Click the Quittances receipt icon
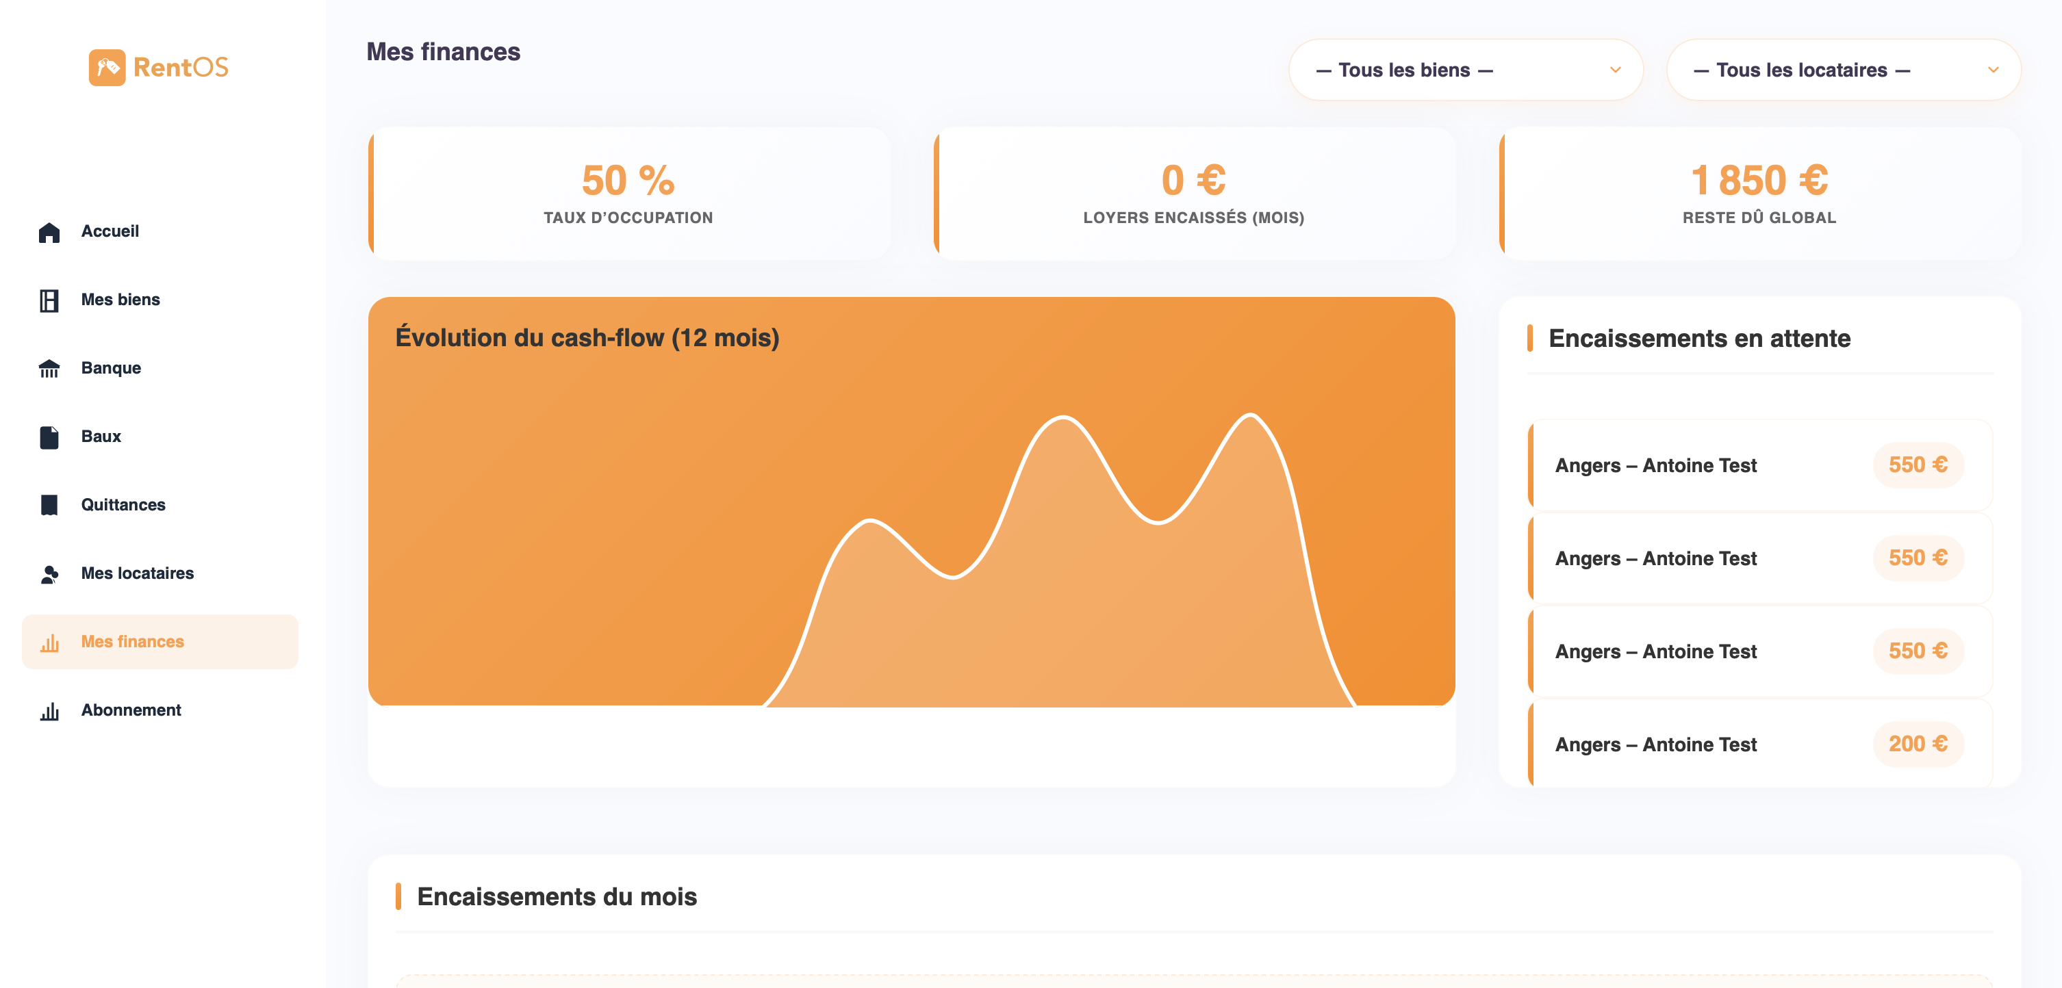The width and height of the screenshot is (2062, 988). (x=49, y=506)
